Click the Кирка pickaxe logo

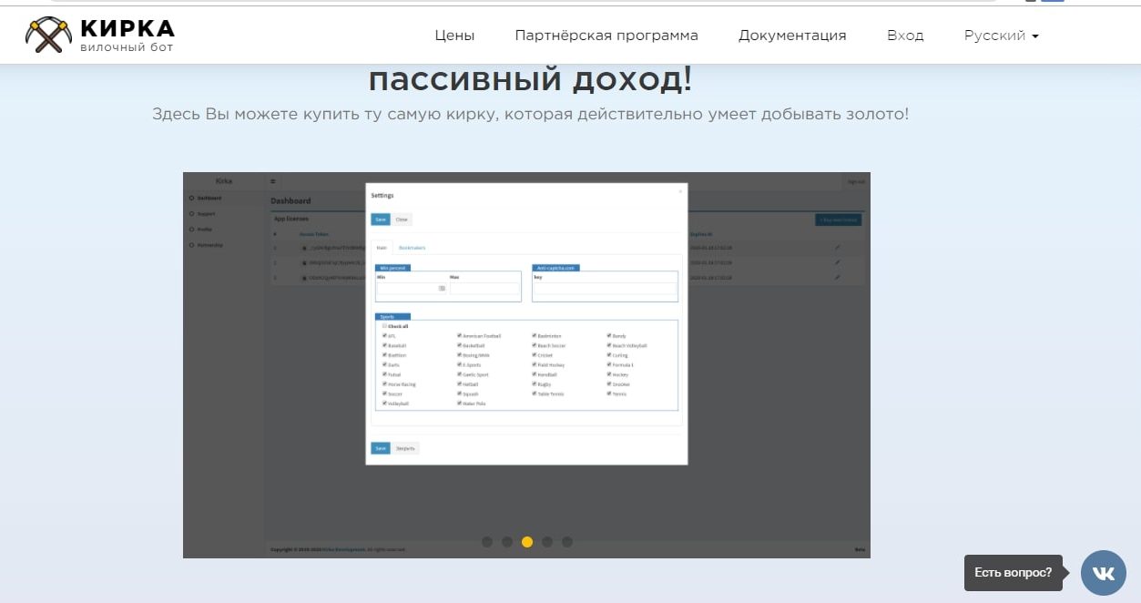[100, 35]
